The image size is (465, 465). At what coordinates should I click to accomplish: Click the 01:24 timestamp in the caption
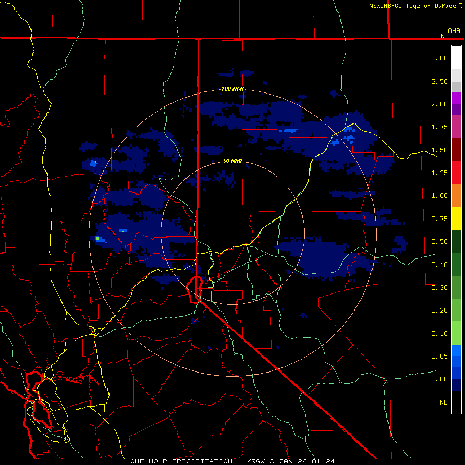(323, 461)
